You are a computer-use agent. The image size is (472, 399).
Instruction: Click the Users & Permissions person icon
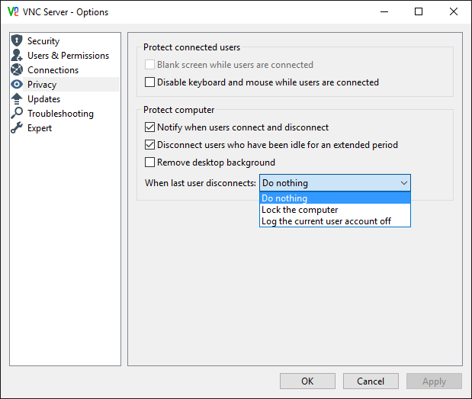point(17,56)
